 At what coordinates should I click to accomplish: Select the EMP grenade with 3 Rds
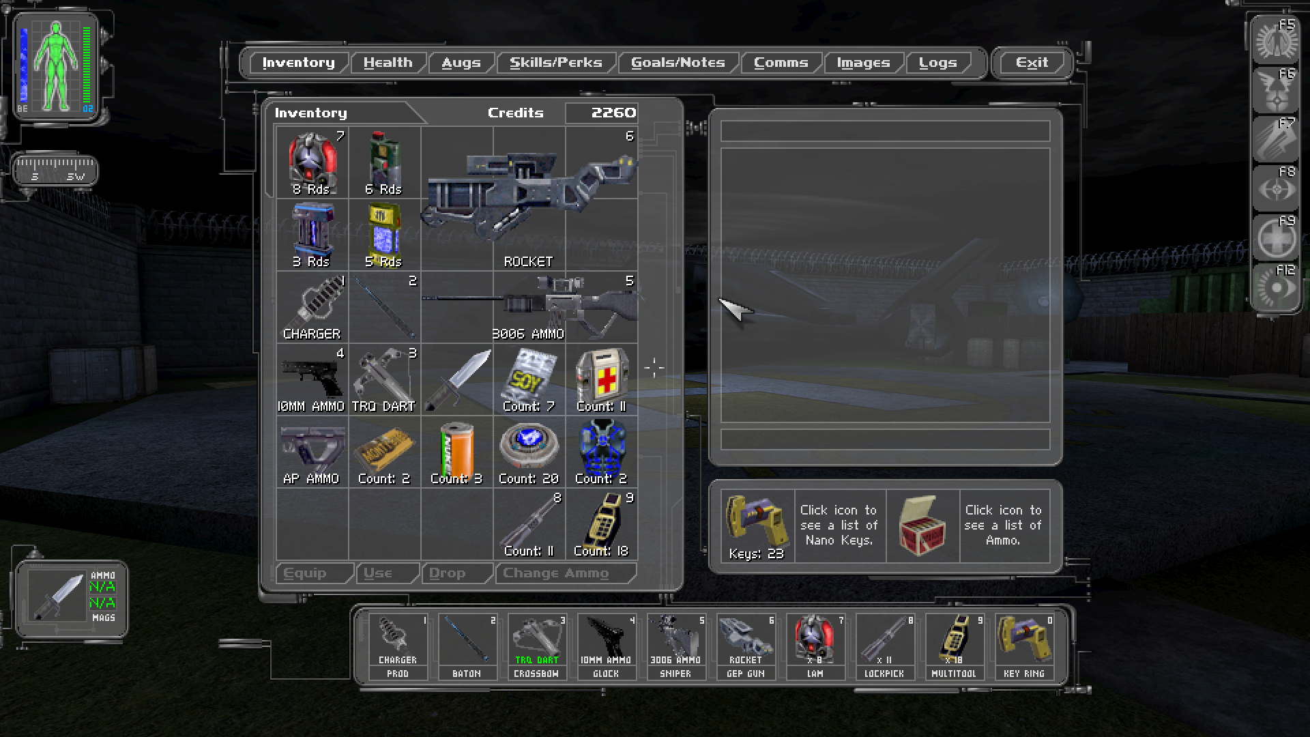point(312,235)
